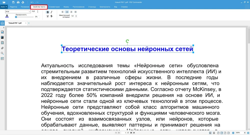Open the attachments paperclip panel
This screenshot has width=250, height=135.
coord(2,48)
